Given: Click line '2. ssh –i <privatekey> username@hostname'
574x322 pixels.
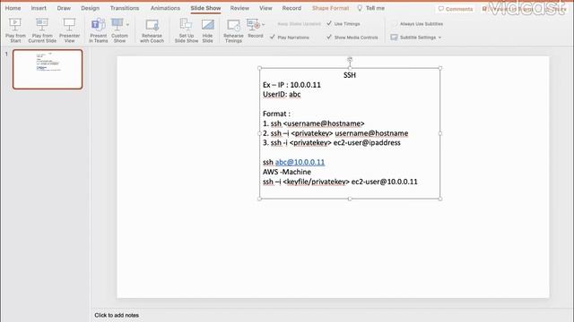Looking at the screenshot, I should click(x=335, y=133).
